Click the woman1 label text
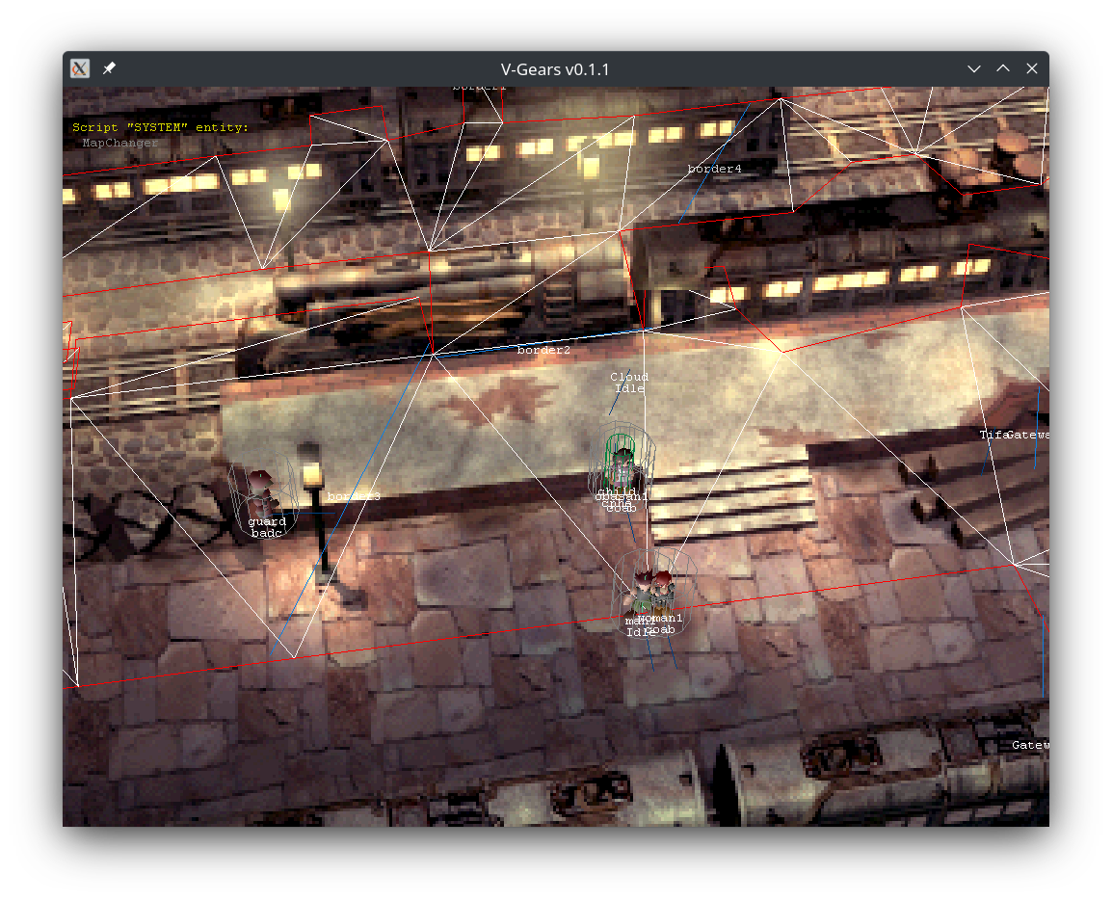Image resolution: width=1112 pixels, height=901 pixels. pos(665,618)
